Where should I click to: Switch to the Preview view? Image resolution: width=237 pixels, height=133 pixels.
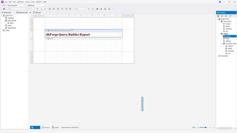click(x=46, y=127)
